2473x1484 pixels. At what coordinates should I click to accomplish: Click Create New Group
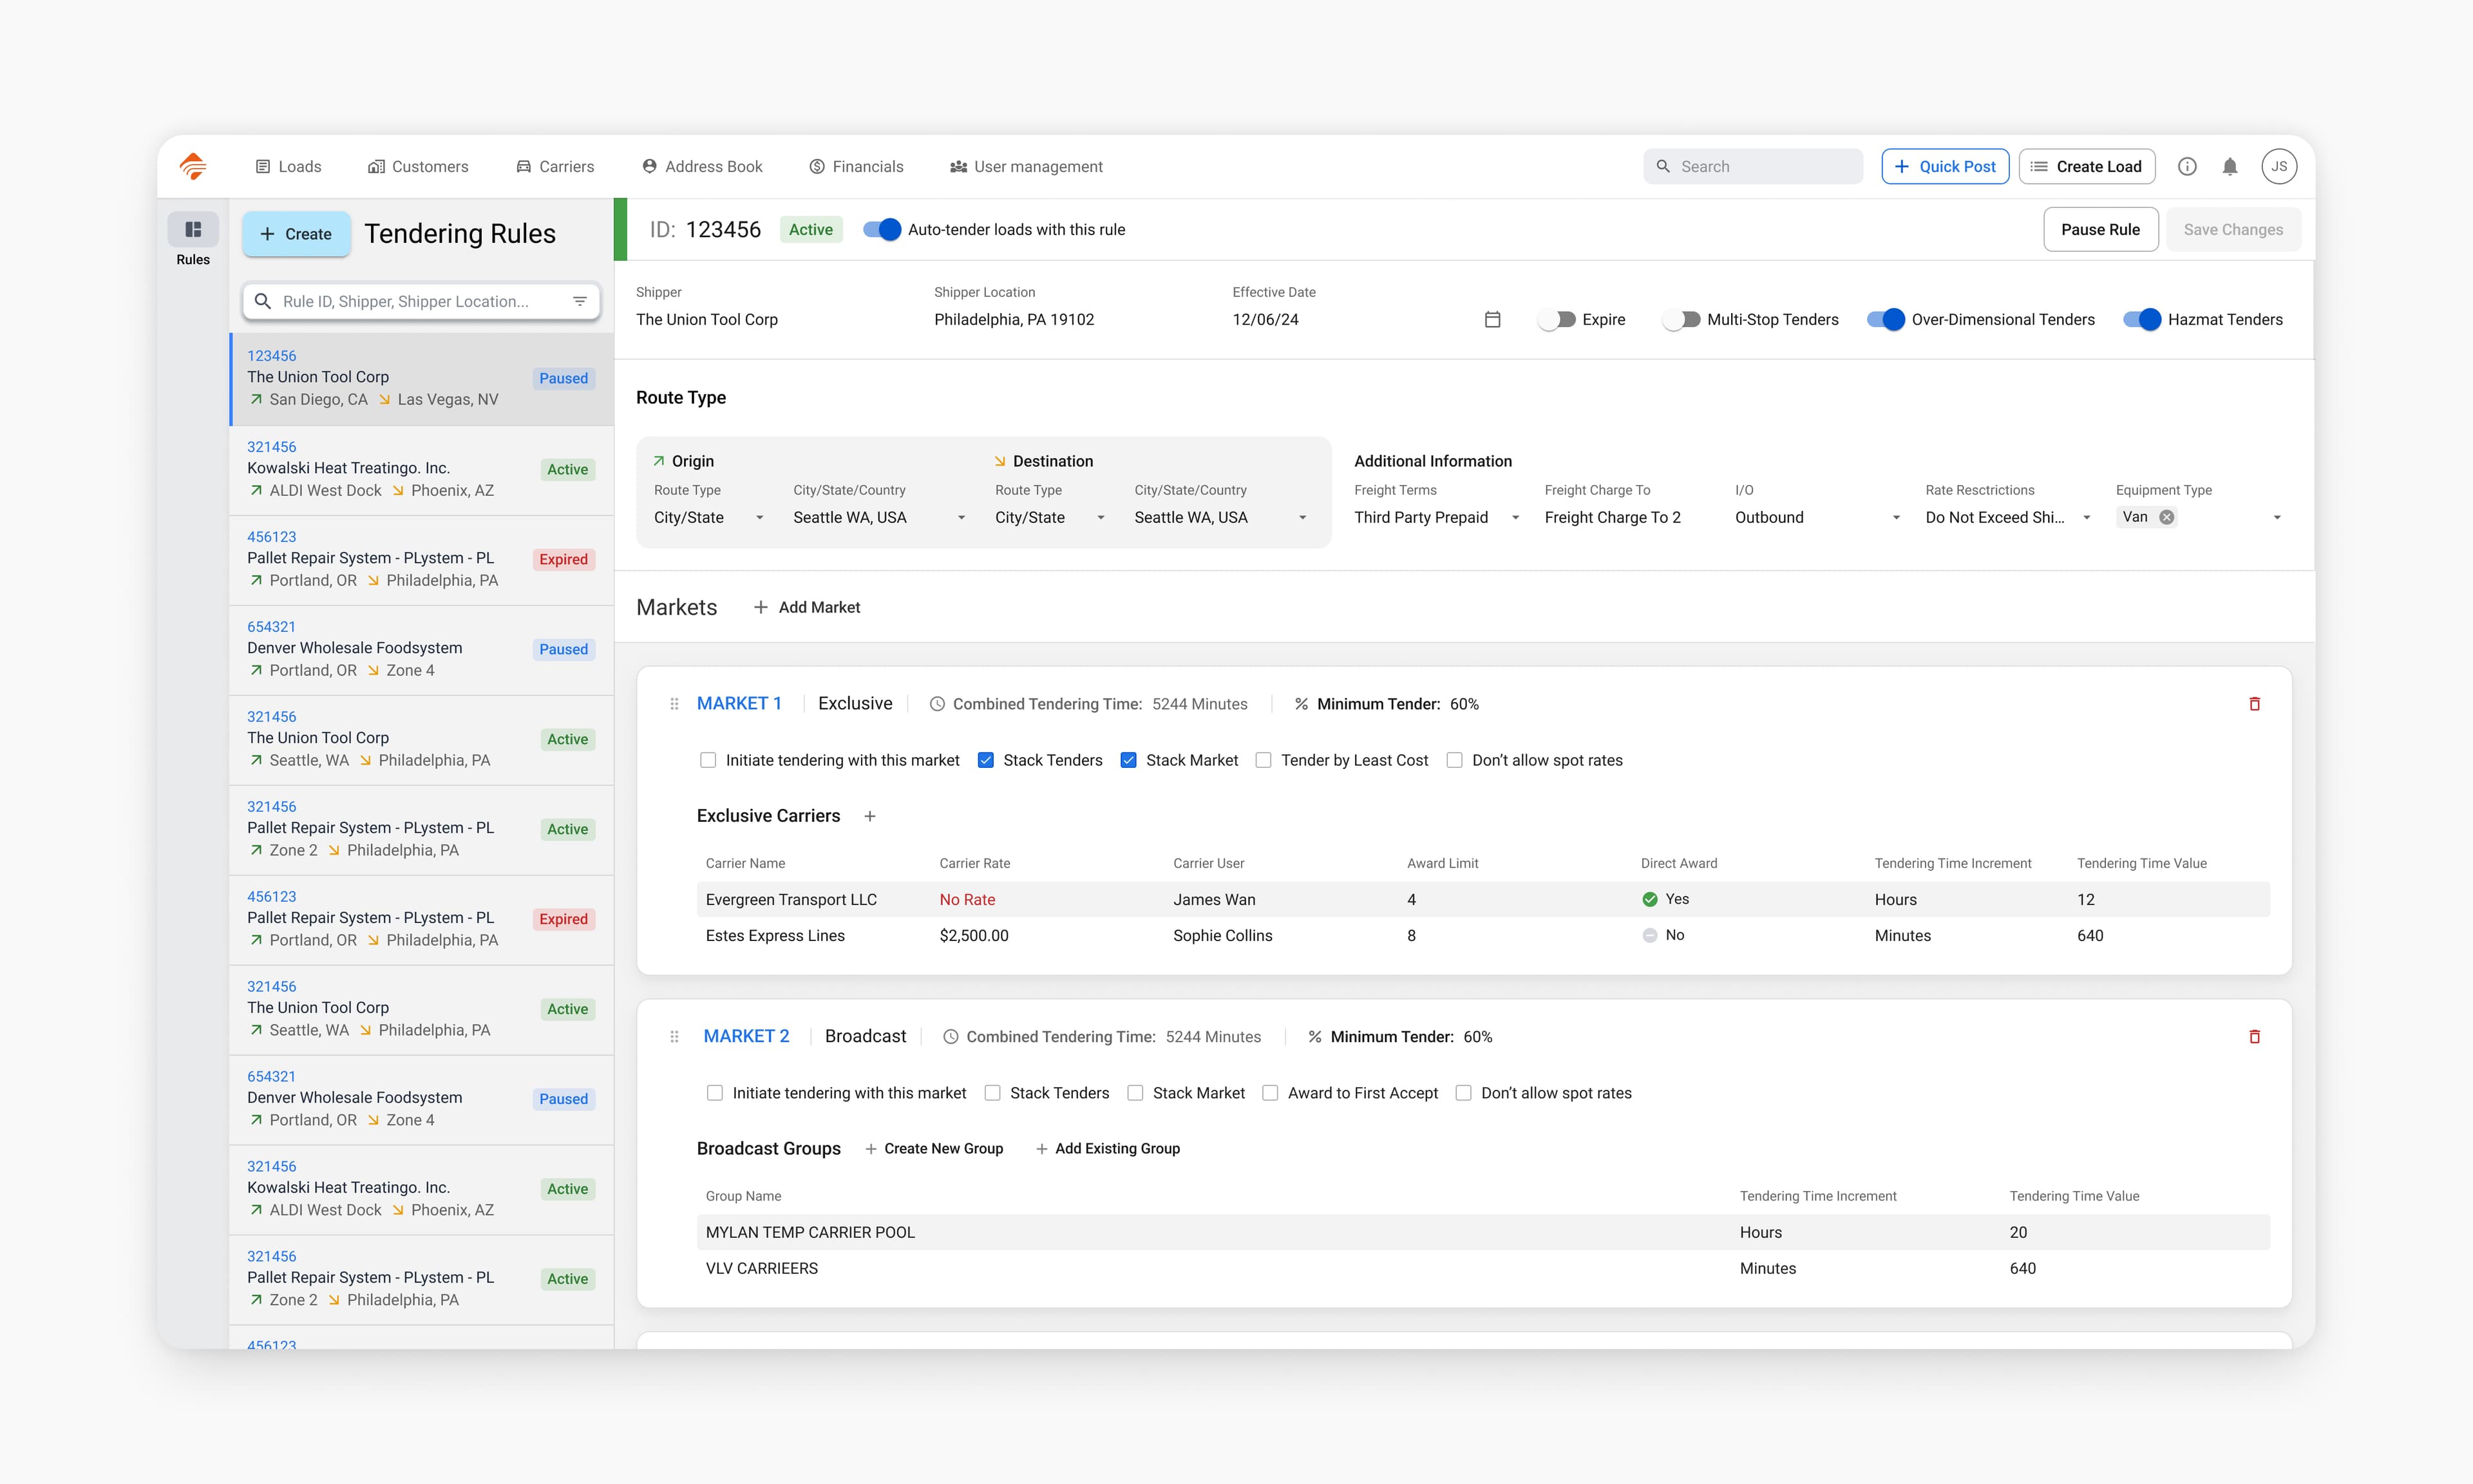coord(934,1148)
